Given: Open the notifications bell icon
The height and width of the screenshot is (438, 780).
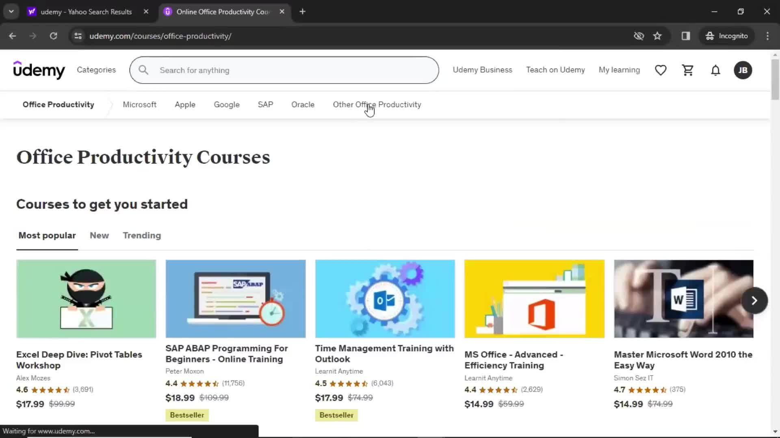Looking at the screenshot, I should tap(715, 70).
